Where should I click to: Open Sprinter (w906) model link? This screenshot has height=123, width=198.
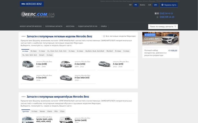[81, 120]
